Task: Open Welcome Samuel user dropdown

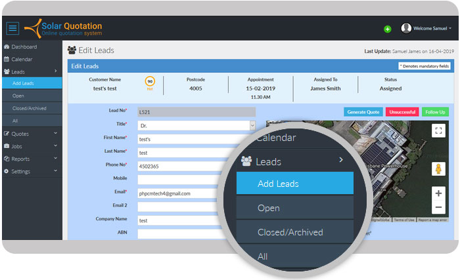Action: pos(432,28)
